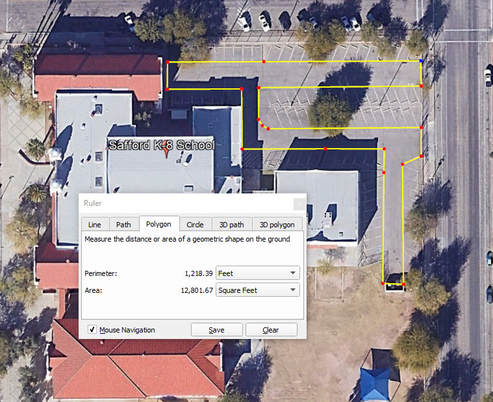Viewport: 493px width, 402px height.
Task: Toggle the Mouse Navigation checkbox
Action: (92, 329)
